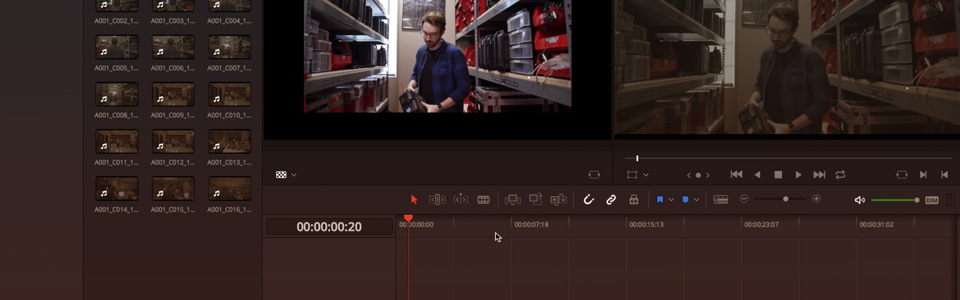Image resolution: width=960 pixels, height=300 pixels.
Task: Play timeline in reverse
Action: [x=757, y=174]
